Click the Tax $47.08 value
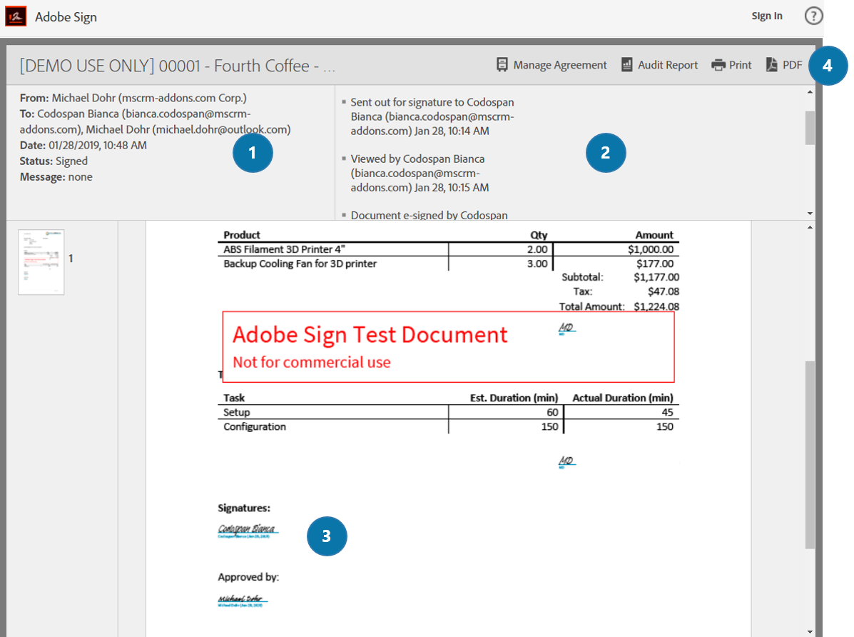The image size is (854, 637). (x=664, y=291)
